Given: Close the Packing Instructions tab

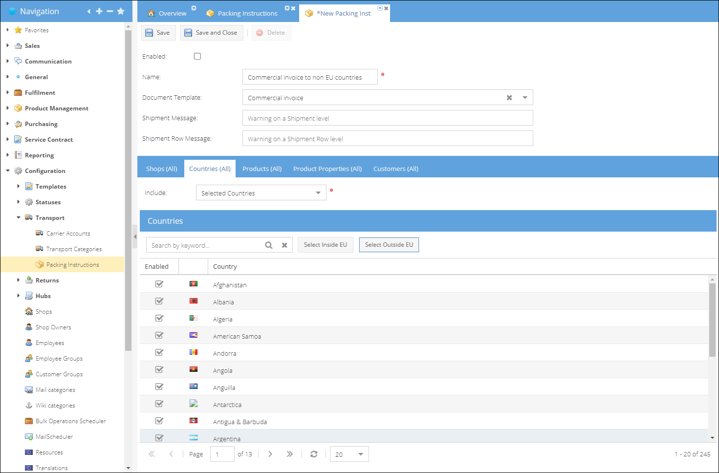Looking at the screenshot, I should [293, 8].
